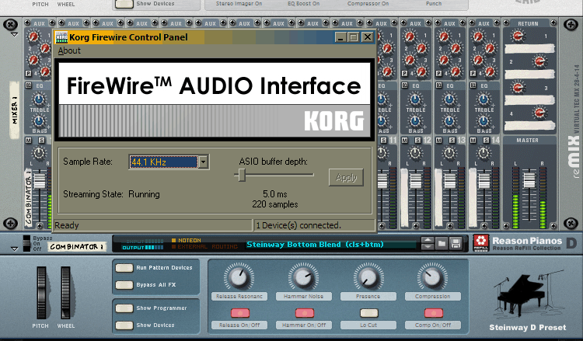Toggle the EQ button on channel 12
Viewport: 583px width, 341px height.
404,85
